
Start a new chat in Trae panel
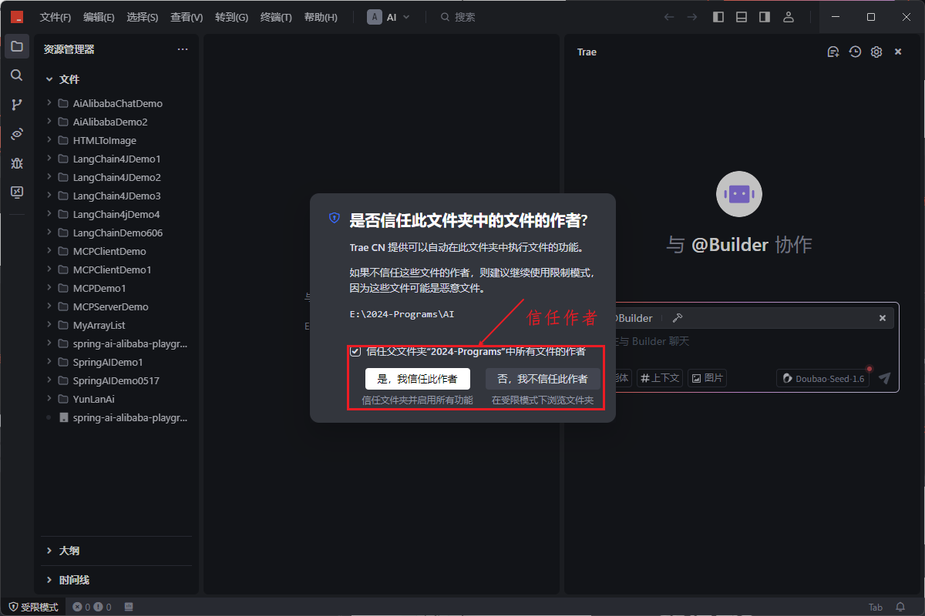(833, 52)
